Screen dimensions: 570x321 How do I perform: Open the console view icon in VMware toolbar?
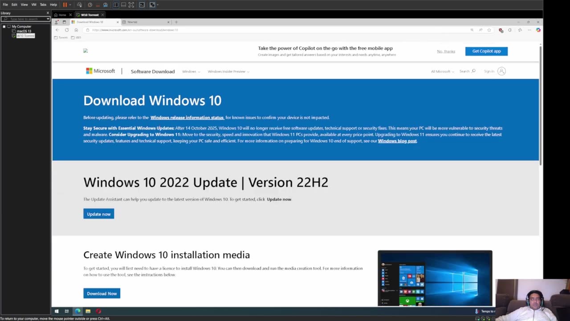142,4
